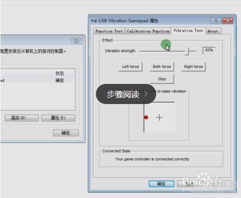The image size is (241, 198).
Task: Click the Right force button
Action: point(193,67)
